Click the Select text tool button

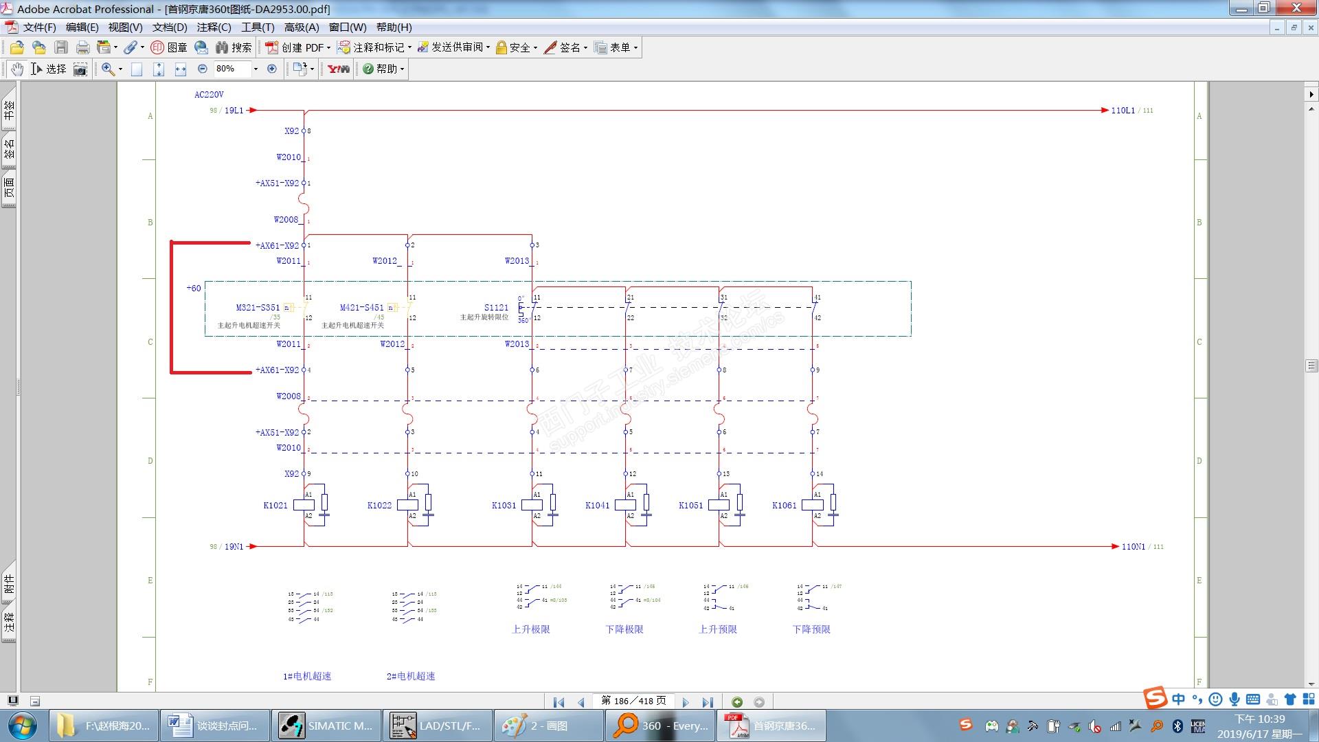(49, 69)
